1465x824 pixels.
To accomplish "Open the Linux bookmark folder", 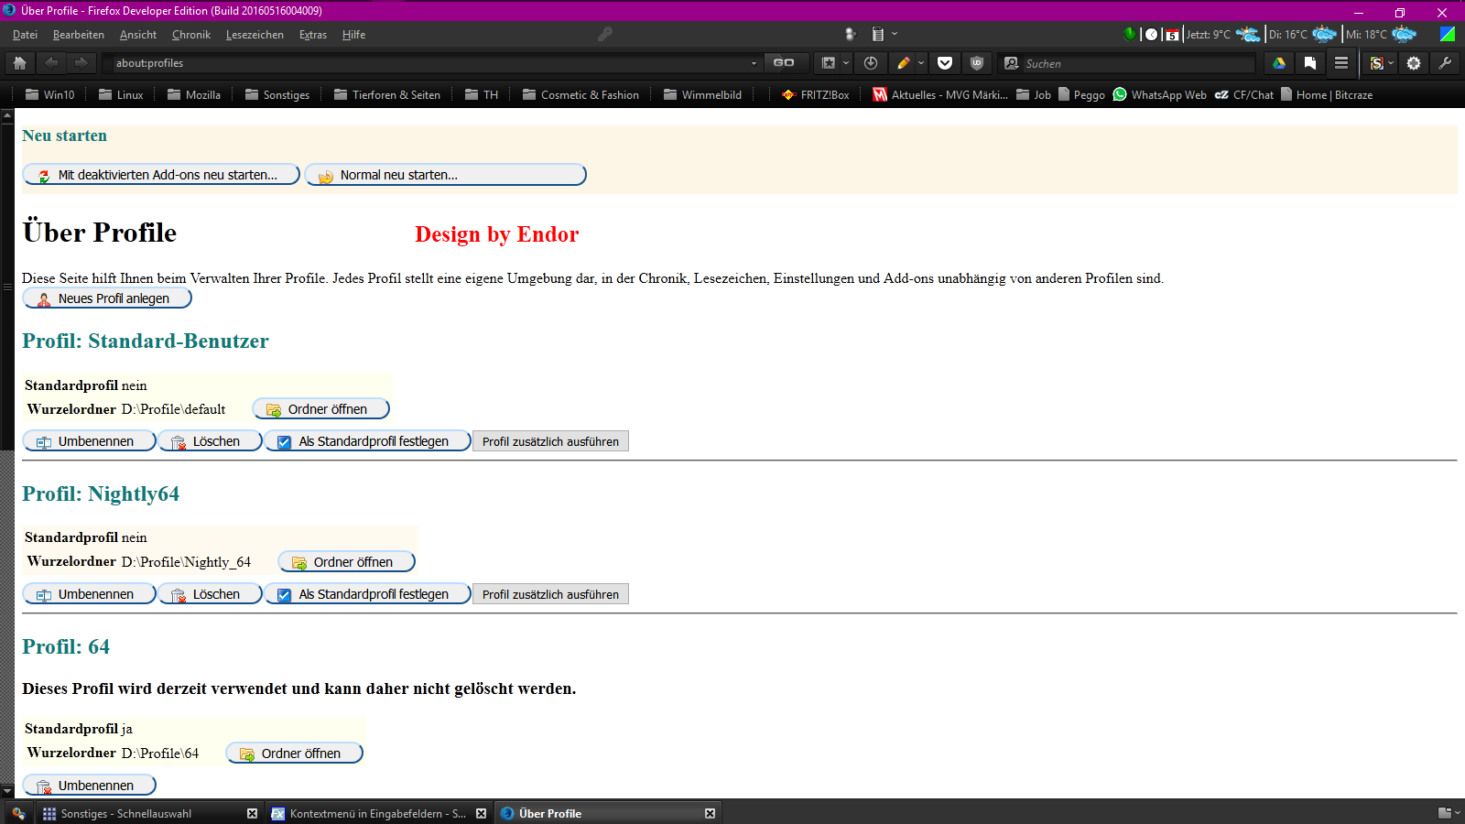I will click(121, 94).
